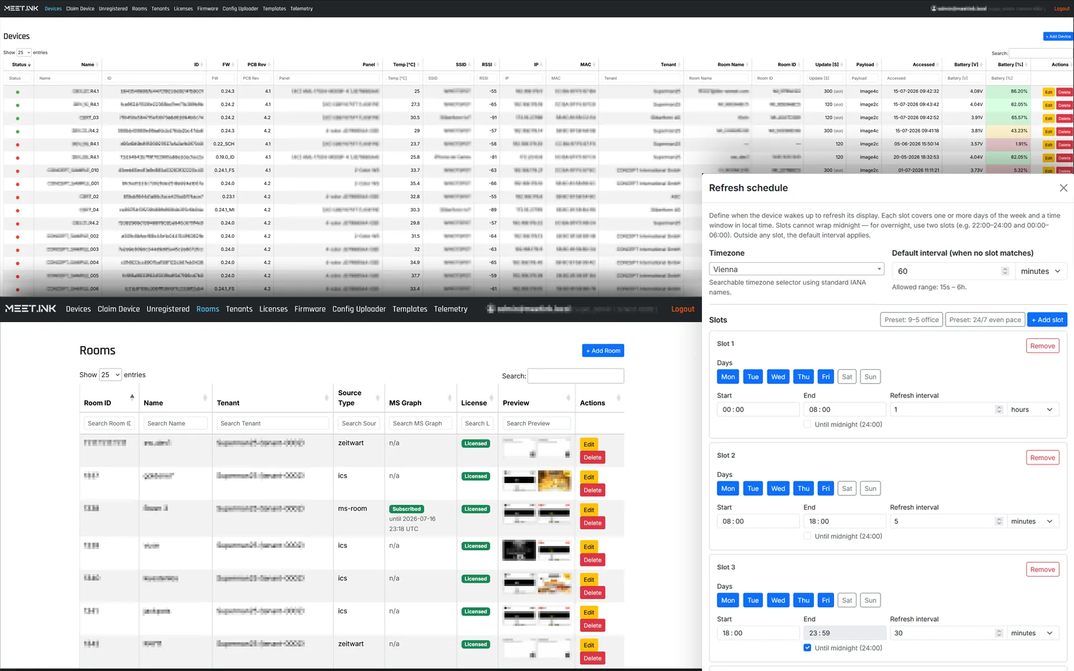The image size is (1074, 671).
Task: Open Slot 2 refresh unit minutes dropdown
Action: [x=1032, y=522]
